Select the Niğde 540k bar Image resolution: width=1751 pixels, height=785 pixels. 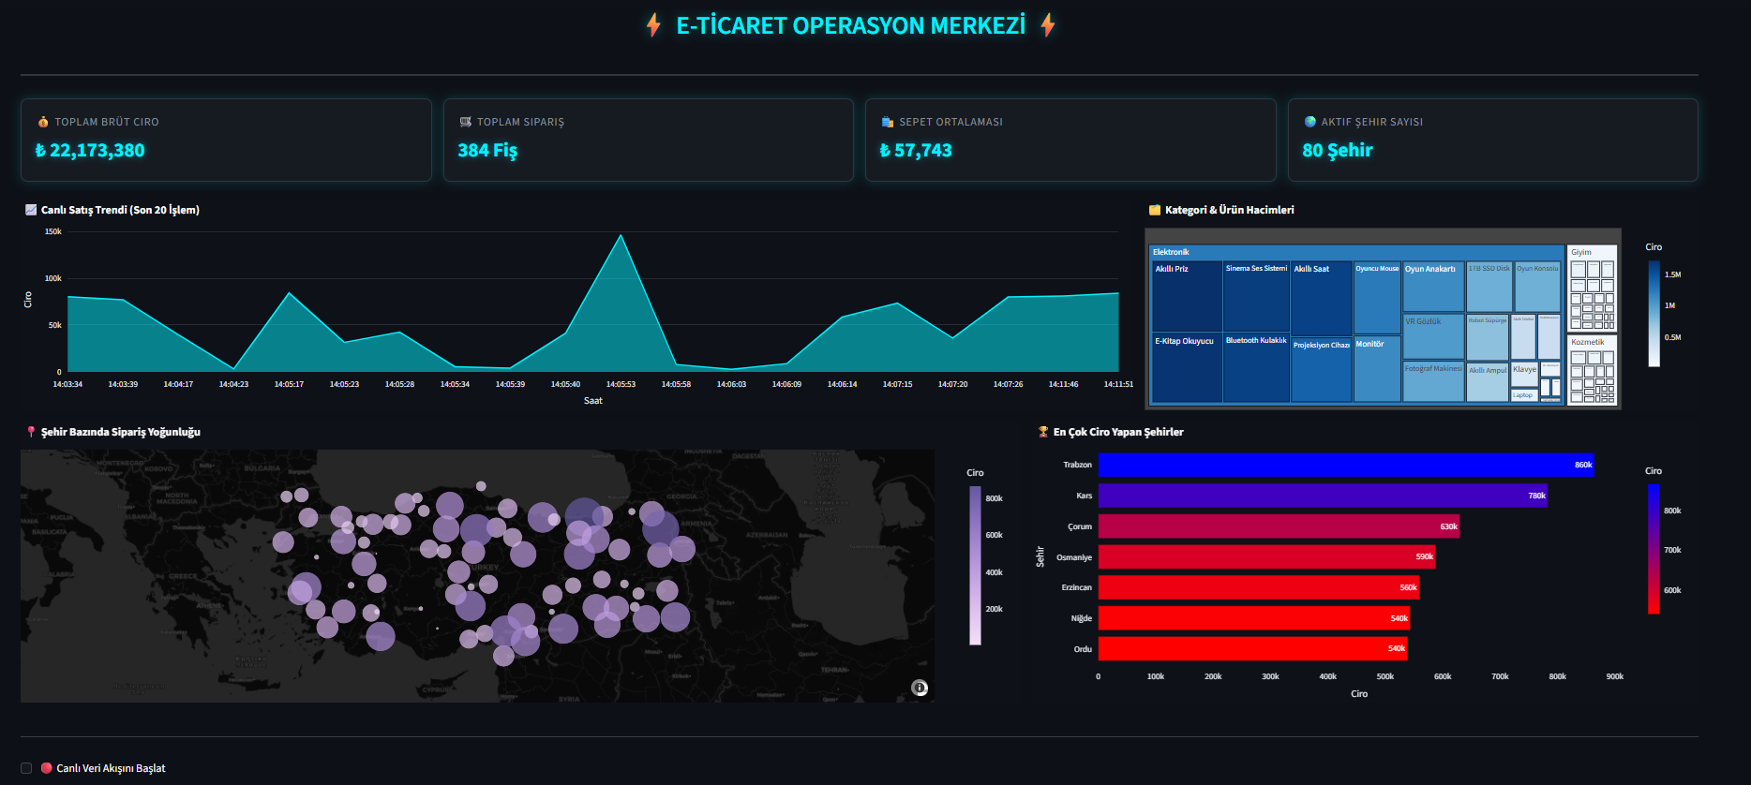click(1254, 618)
